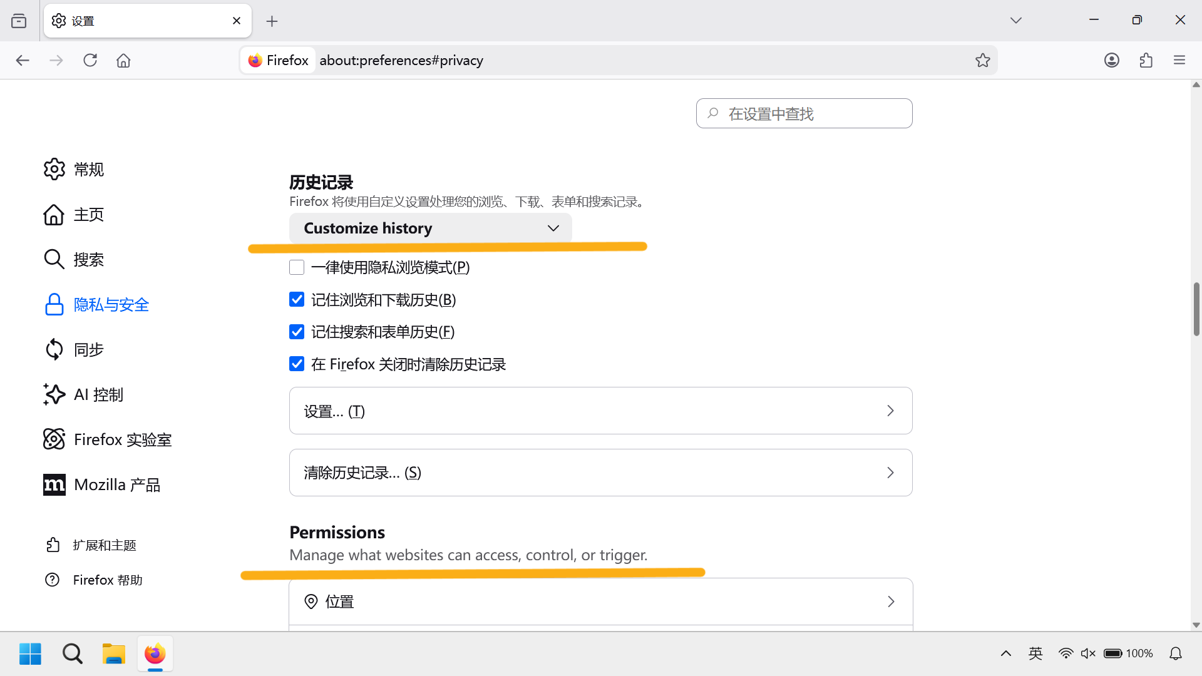
Task: Click the home button icon
Action: 123,60
